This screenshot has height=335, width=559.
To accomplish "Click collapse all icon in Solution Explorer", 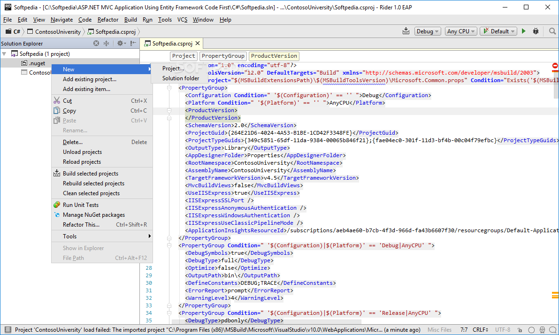I will point(106,43).
